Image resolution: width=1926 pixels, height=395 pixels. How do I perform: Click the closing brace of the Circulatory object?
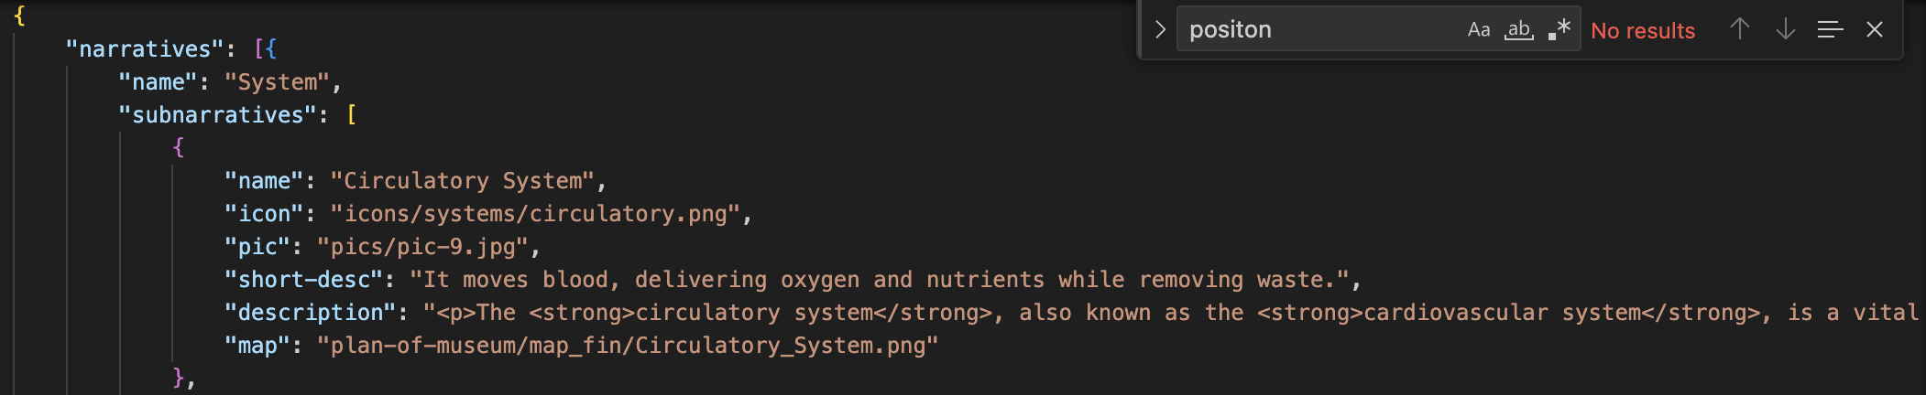coord(179,377)
